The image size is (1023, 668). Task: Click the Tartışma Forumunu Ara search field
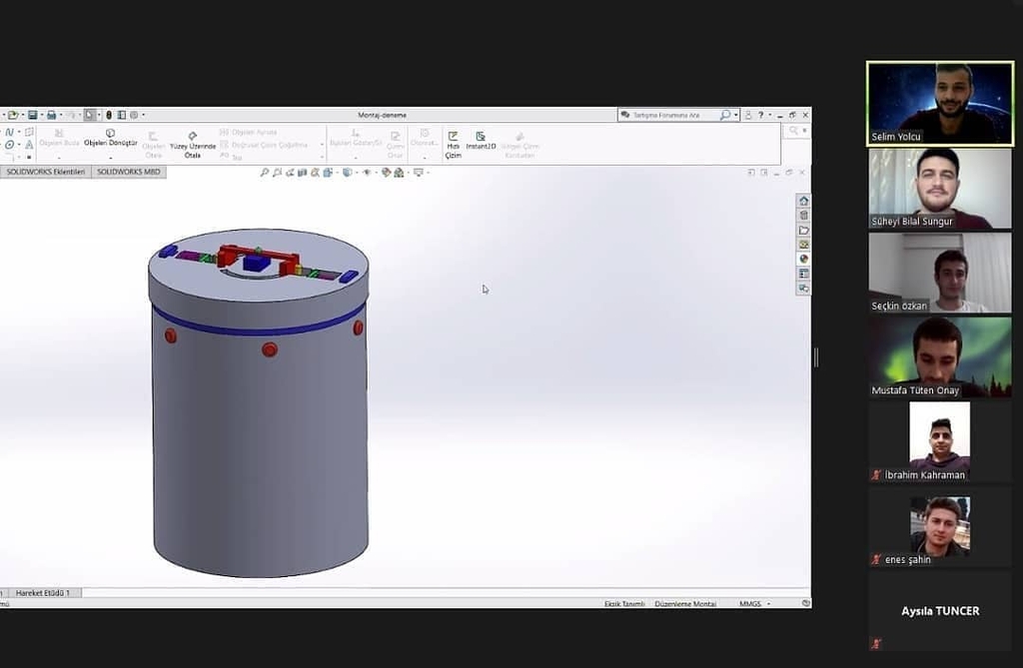[x=671, y=115]
